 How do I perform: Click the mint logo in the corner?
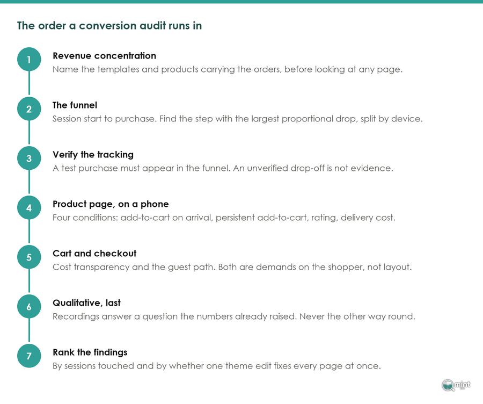[x=456, y=385]
